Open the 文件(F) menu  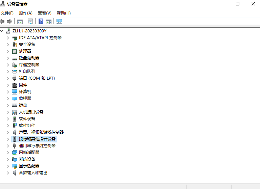click(7, 13)
